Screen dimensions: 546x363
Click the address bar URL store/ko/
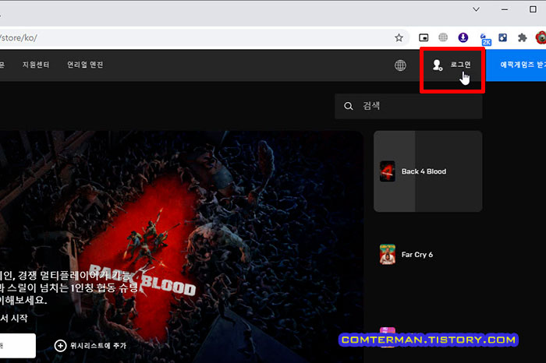point(19,38)
